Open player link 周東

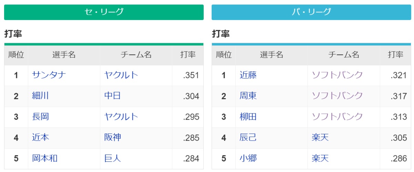click(x=248, y=96)
